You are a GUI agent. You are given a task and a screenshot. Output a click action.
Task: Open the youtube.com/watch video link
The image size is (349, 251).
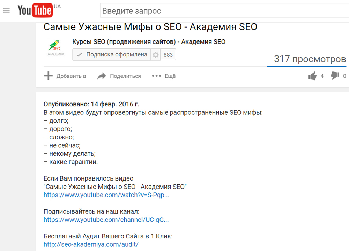point(106,195)
